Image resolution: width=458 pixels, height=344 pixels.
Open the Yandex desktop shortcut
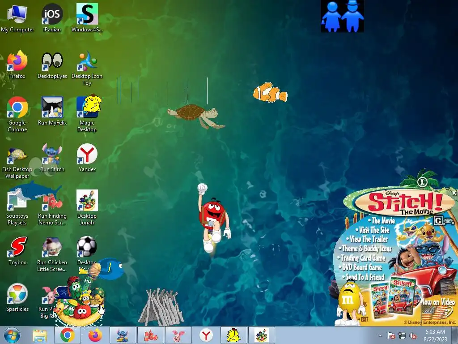pos(87,158)
